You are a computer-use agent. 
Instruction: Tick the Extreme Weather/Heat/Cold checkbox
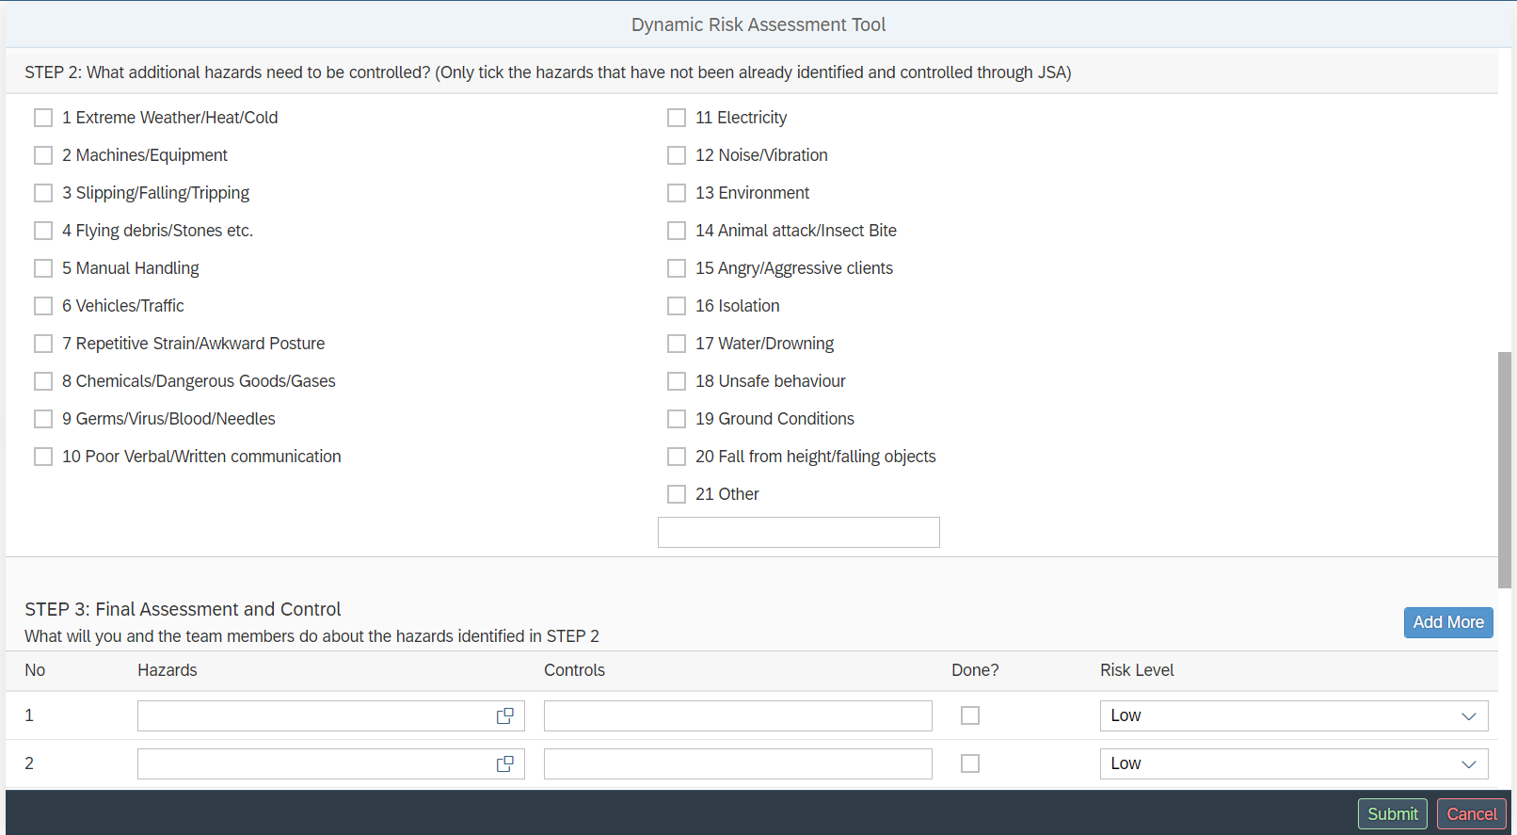[43, 118]
